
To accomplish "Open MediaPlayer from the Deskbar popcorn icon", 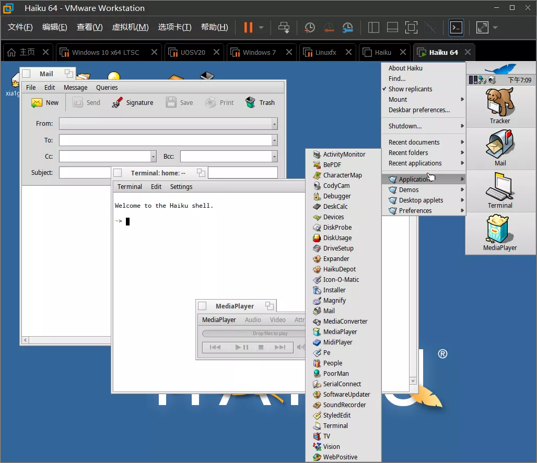I will [x=500, y=229].
